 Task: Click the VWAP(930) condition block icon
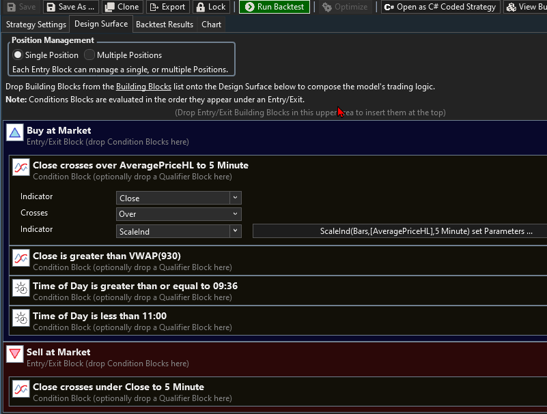[21, 258]
